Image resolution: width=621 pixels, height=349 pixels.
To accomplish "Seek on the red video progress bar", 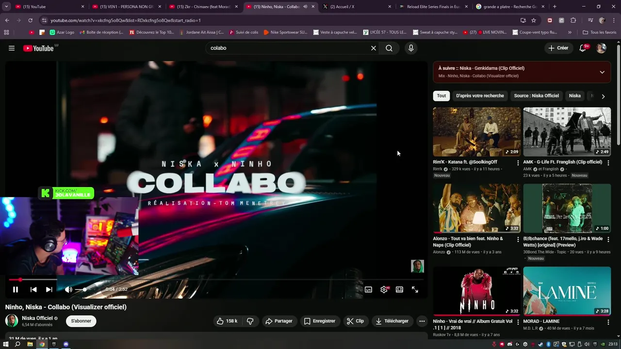I will [216, 280].
